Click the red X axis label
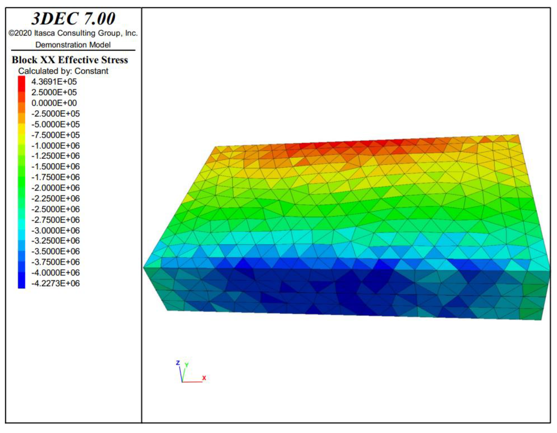 204,378
